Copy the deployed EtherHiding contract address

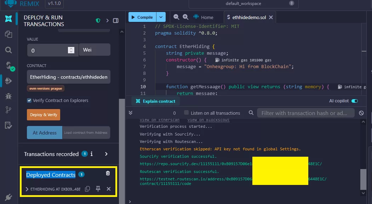click(87, 189)
